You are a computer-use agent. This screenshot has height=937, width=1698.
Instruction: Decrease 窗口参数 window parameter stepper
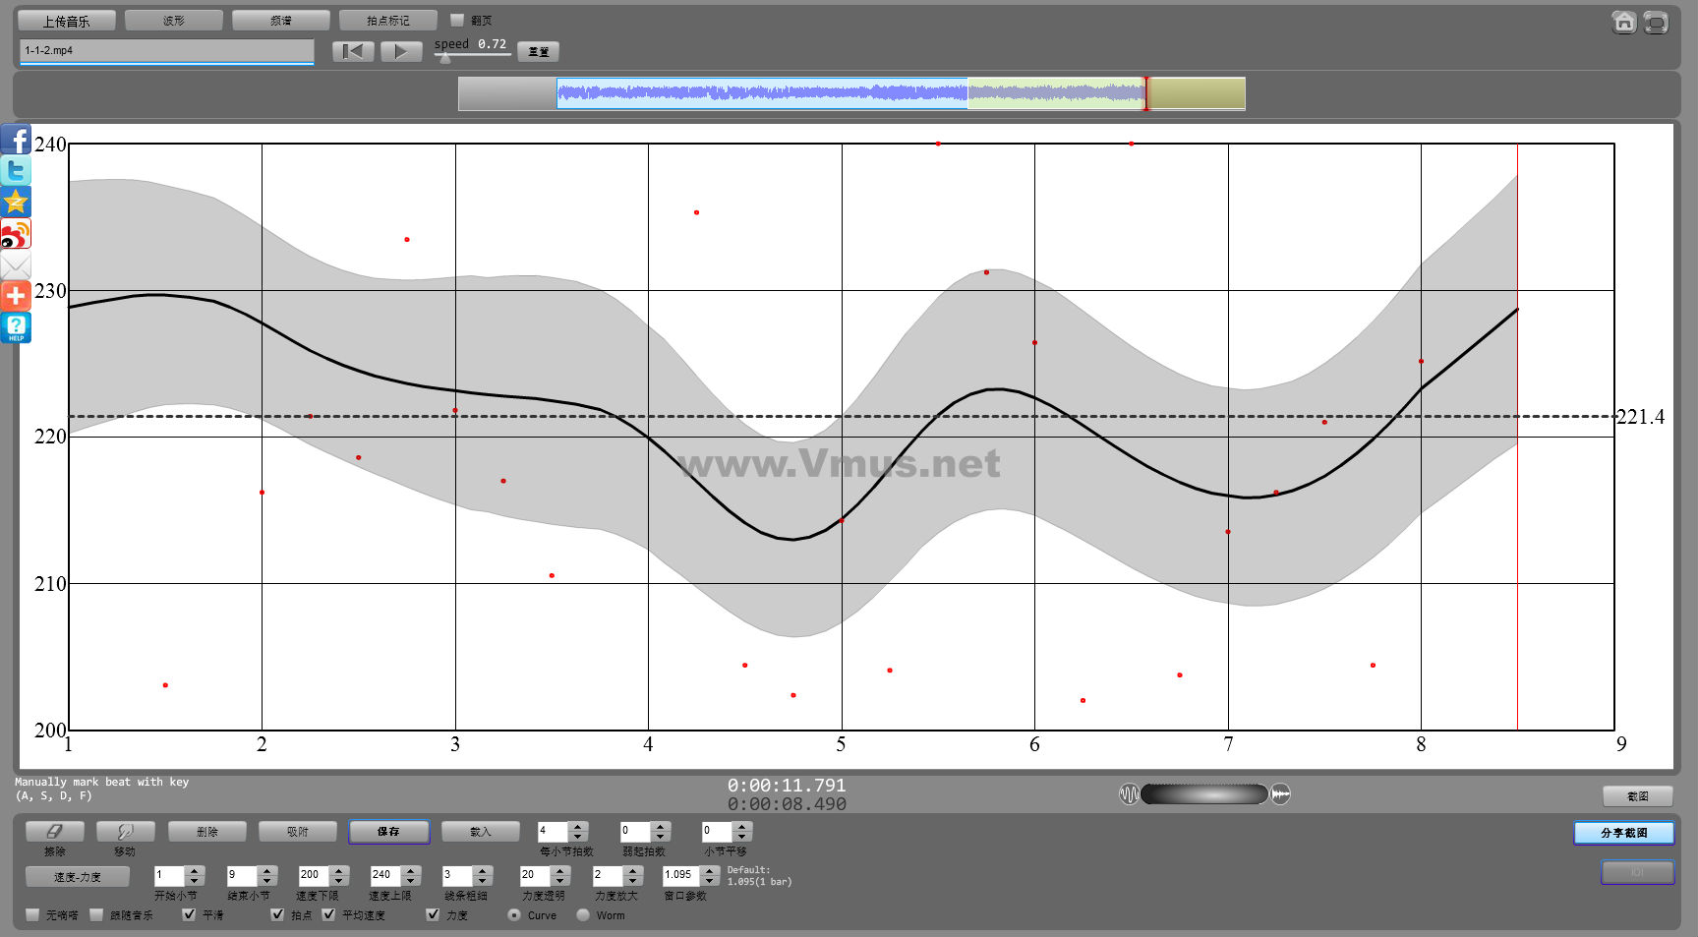pos(710,880)
